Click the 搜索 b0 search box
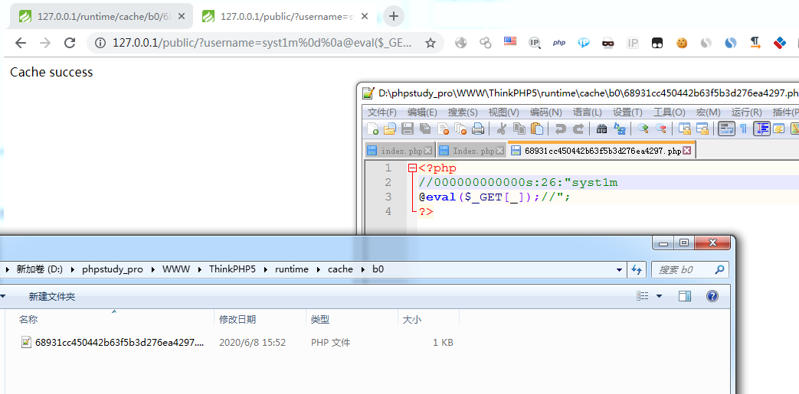Viewport: 799px width, 394px height. coord(690,270)
